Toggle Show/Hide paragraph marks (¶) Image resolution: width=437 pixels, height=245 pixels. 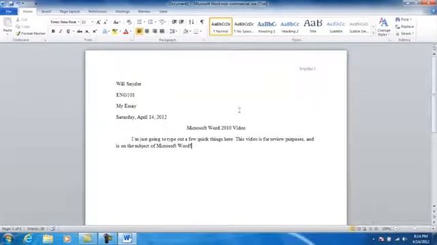202,22
